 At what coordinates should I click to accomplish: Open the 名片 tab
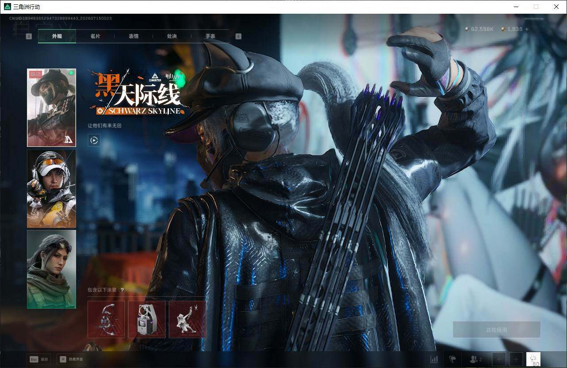(95, 36)
